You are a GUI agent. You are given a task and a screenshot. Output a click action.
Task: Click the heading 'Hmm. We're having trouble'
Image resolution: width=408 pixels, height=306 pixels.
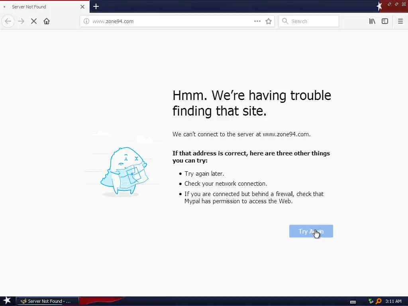252,95
